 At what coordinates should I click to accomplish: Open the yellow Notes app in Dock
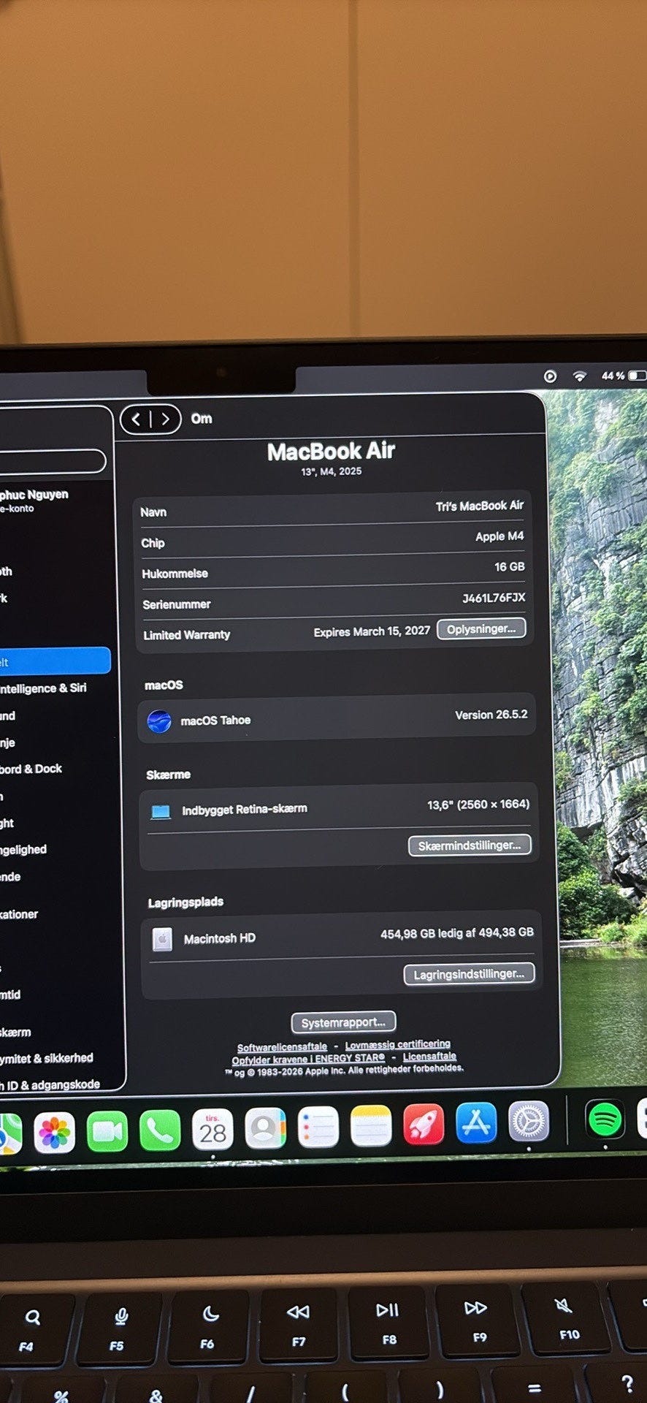point(371,1126)
